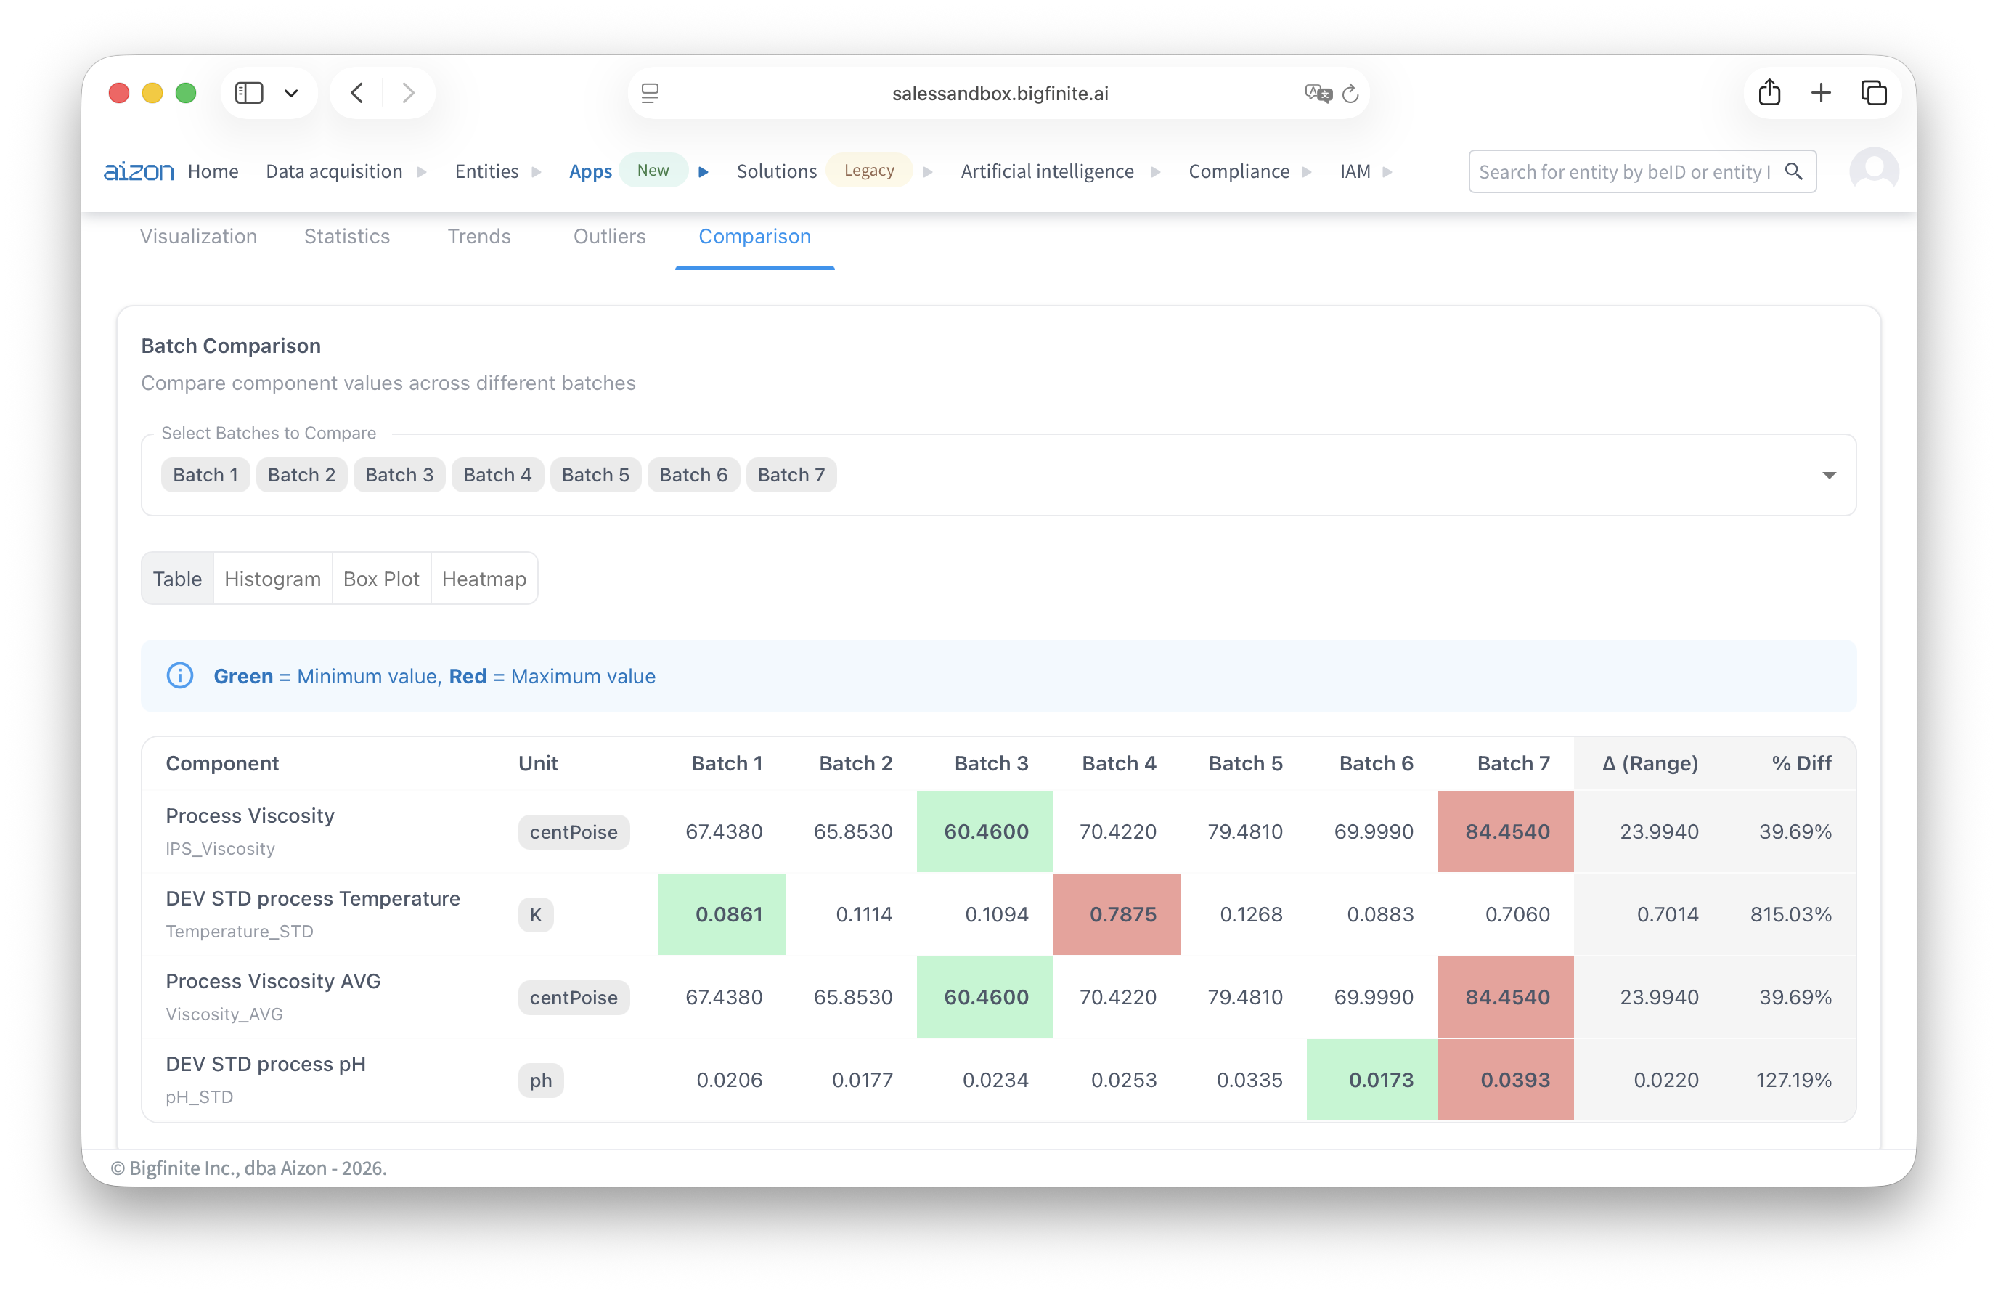Switch view to Box Plot
This screenshot has height=1294, width=1998.
(x=381, y=579)
